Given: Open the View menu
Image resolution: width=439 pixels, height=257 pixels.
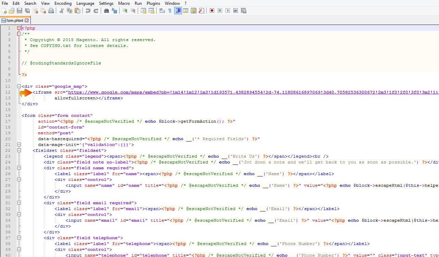Looking at the screenshot, I should [x=45, y=3].
